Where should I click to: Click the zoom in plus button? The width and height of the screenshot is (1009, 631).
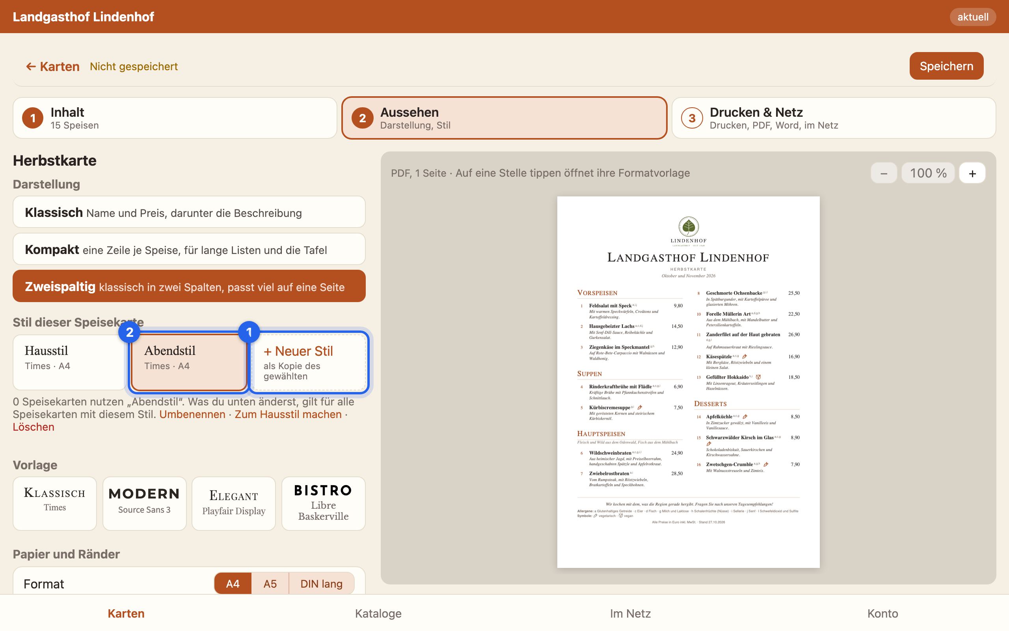(x=972, y=173)
